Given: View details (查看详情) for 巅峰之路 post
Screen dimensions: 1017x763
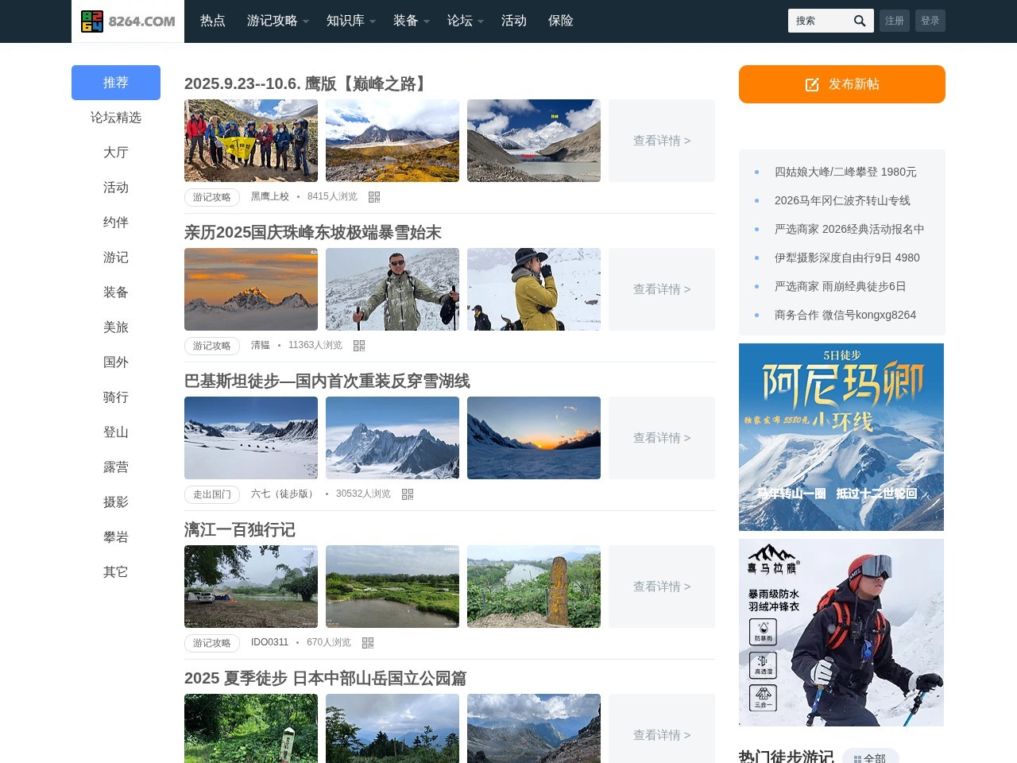Looking at the screenshot, I should coord(662,141).
